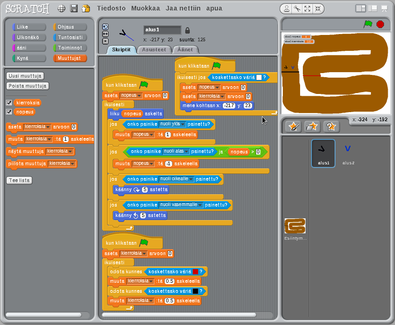Image resolution: width=395 pixels, height=325 pixels.
Task: Start scripts with green flag above stage
Action: click(368, 24)
